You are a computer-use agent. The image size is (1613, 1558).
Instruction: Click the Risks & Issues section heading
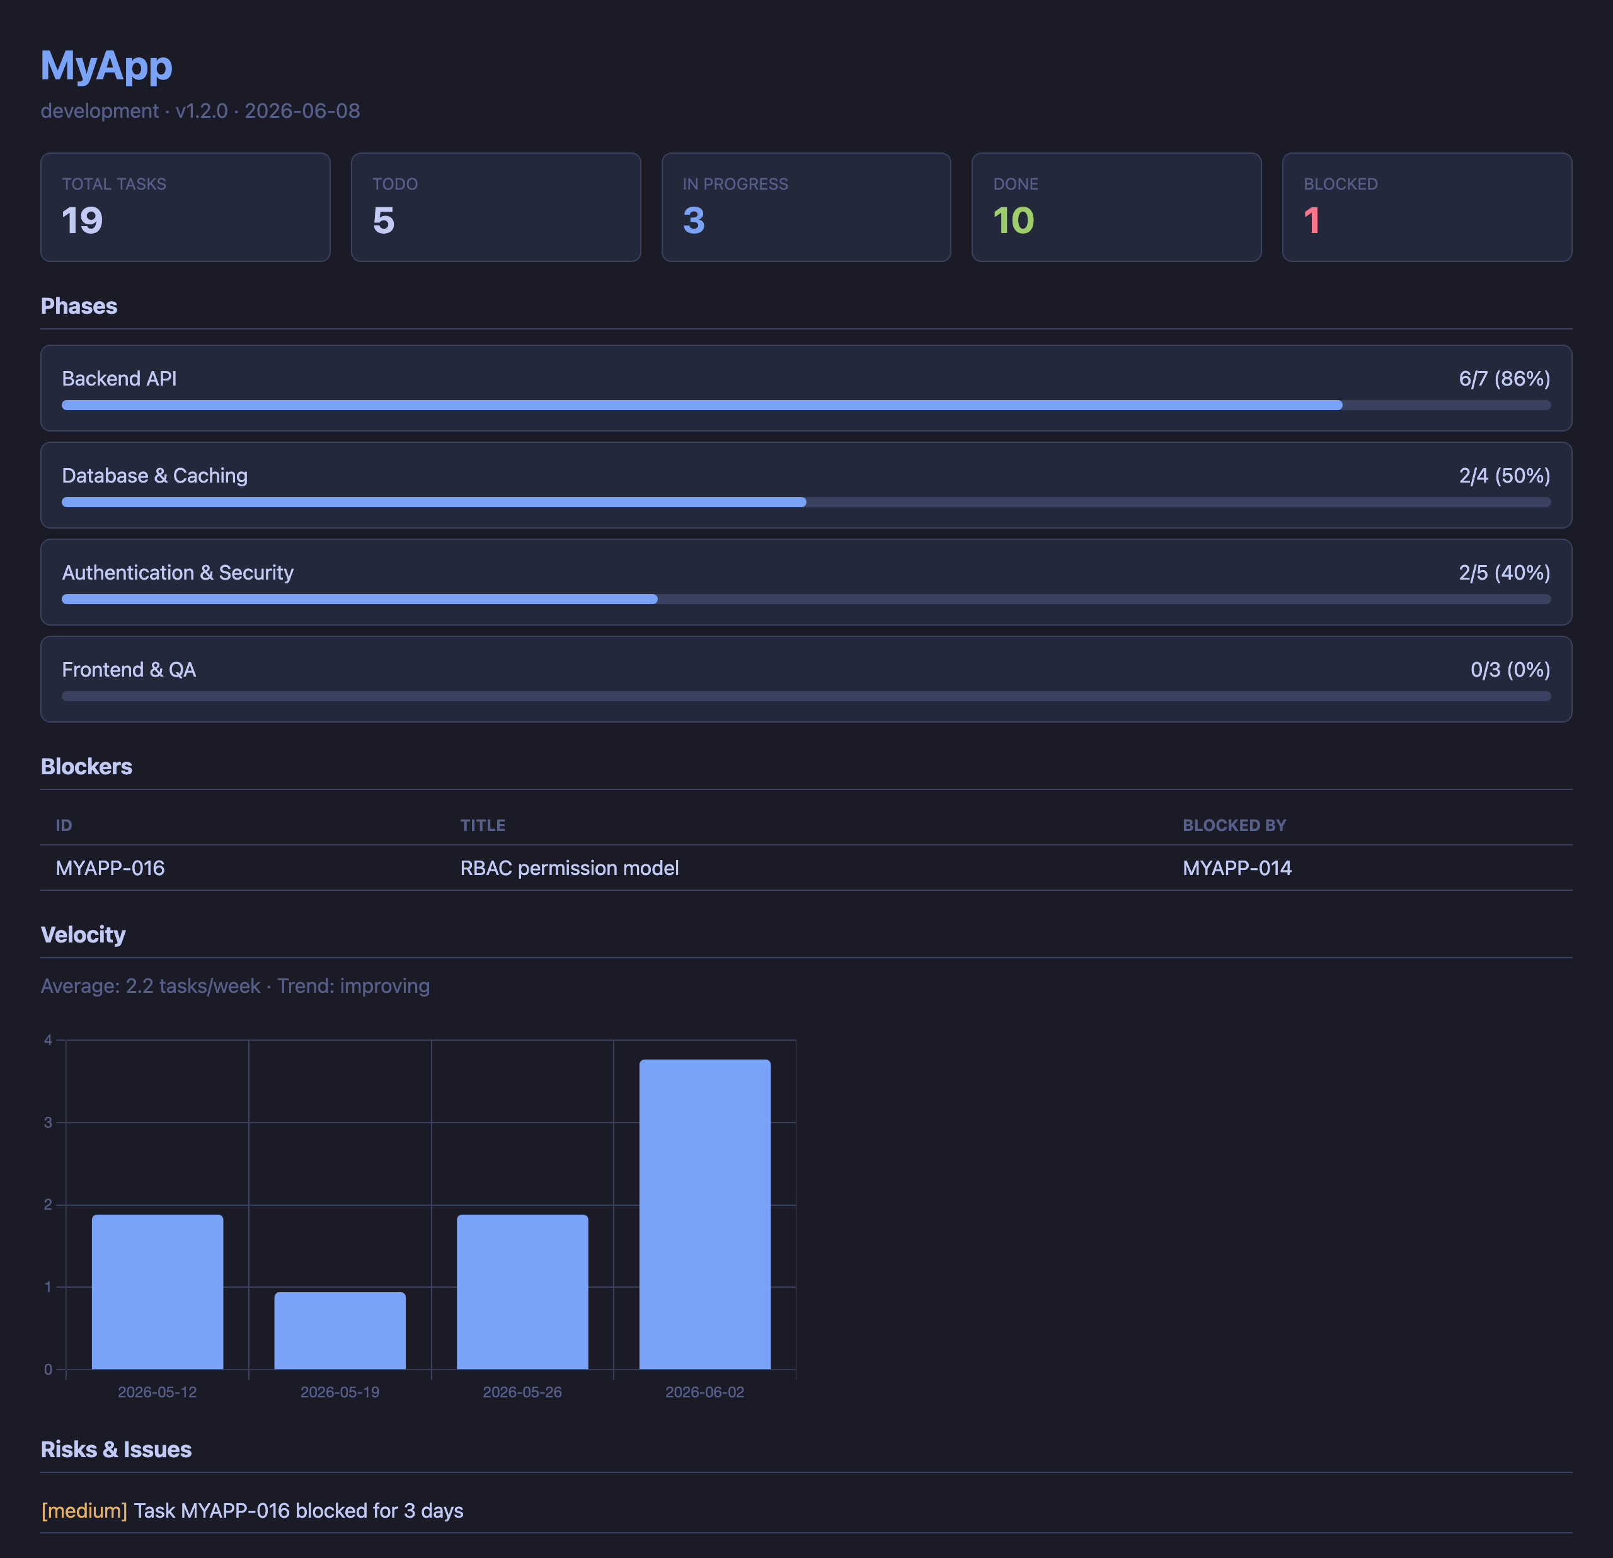tap(116, 1450)
